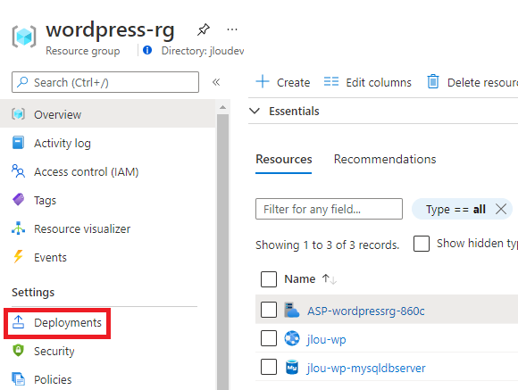Open the Tags icon
The image size is (518, 390).
18,199
